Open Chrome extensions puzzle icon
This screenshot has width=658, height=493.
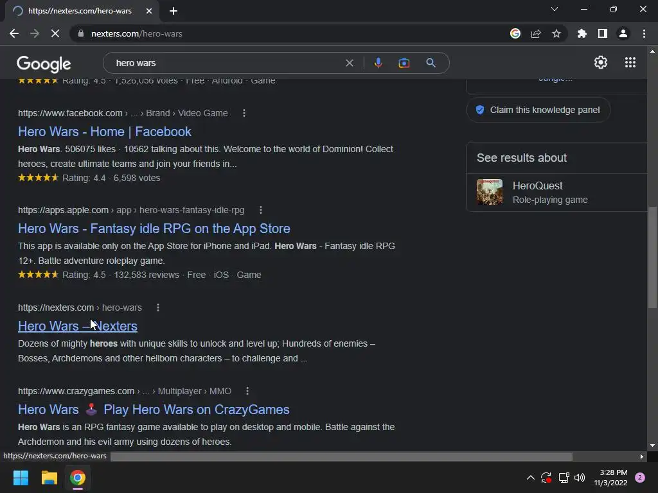pos(582,33)
